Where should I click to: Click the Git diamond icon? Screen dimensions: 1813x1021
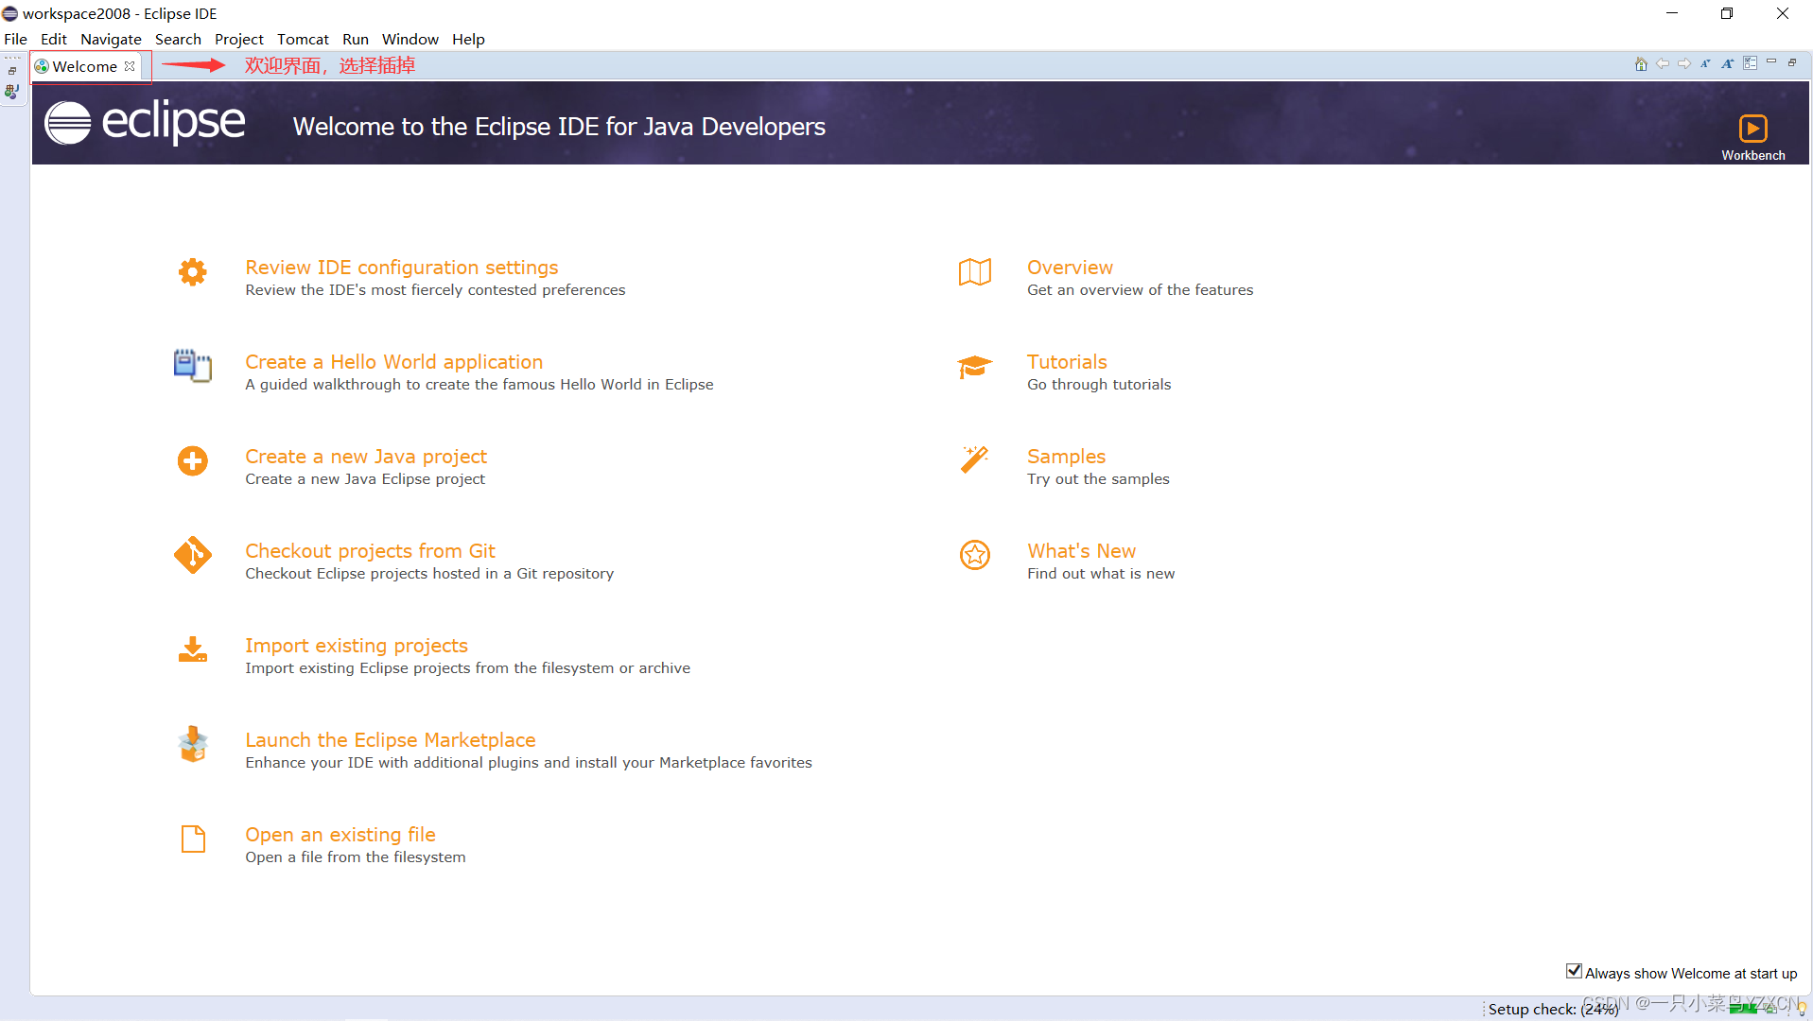tap(193, 555)
